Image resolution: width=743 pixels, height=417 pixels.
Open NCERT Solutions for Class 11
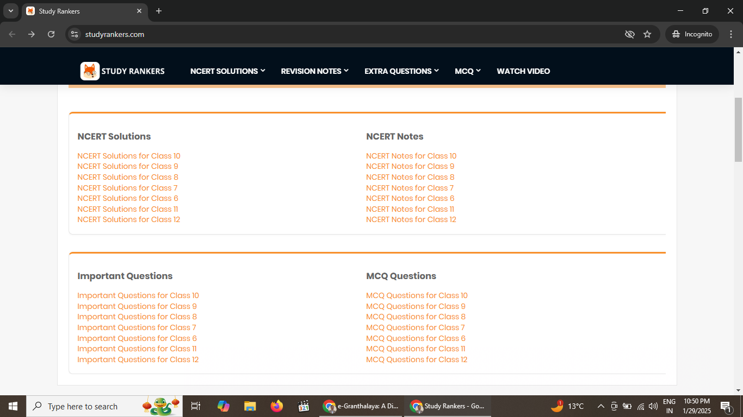coord(128,209)
